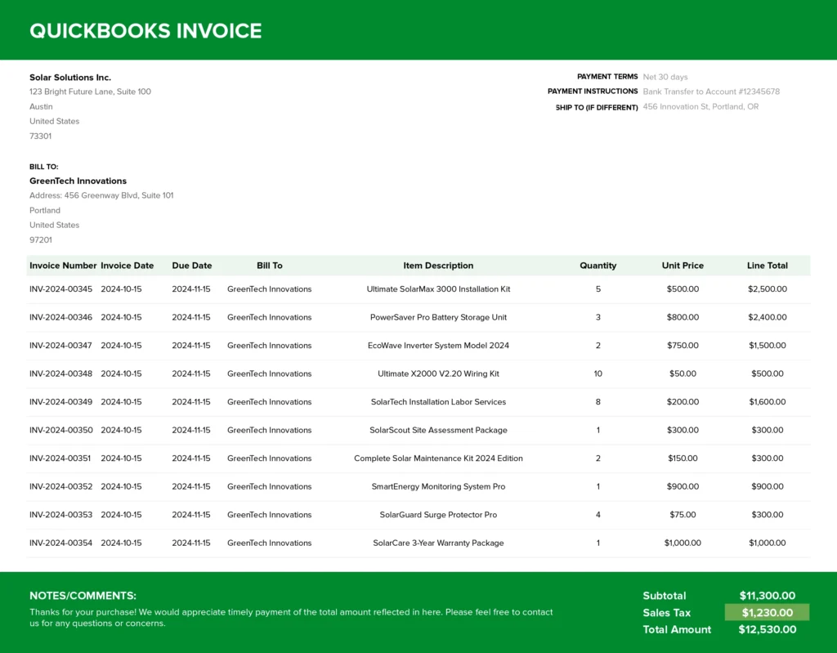This screenshot has width=837, height=653.
Task: Click the PAYMENT TERMS label
Action: pos(607,77)
